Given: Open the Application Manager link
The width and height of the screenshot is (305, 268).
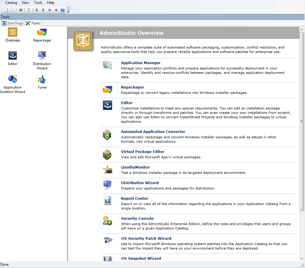Looking at the screenshot, I should (141, 63).
